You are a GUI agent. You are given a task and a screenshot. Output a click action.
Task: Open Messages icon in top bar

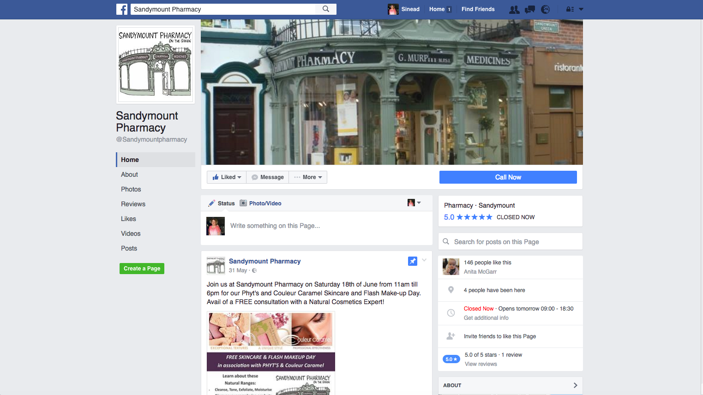coord(530,9)
